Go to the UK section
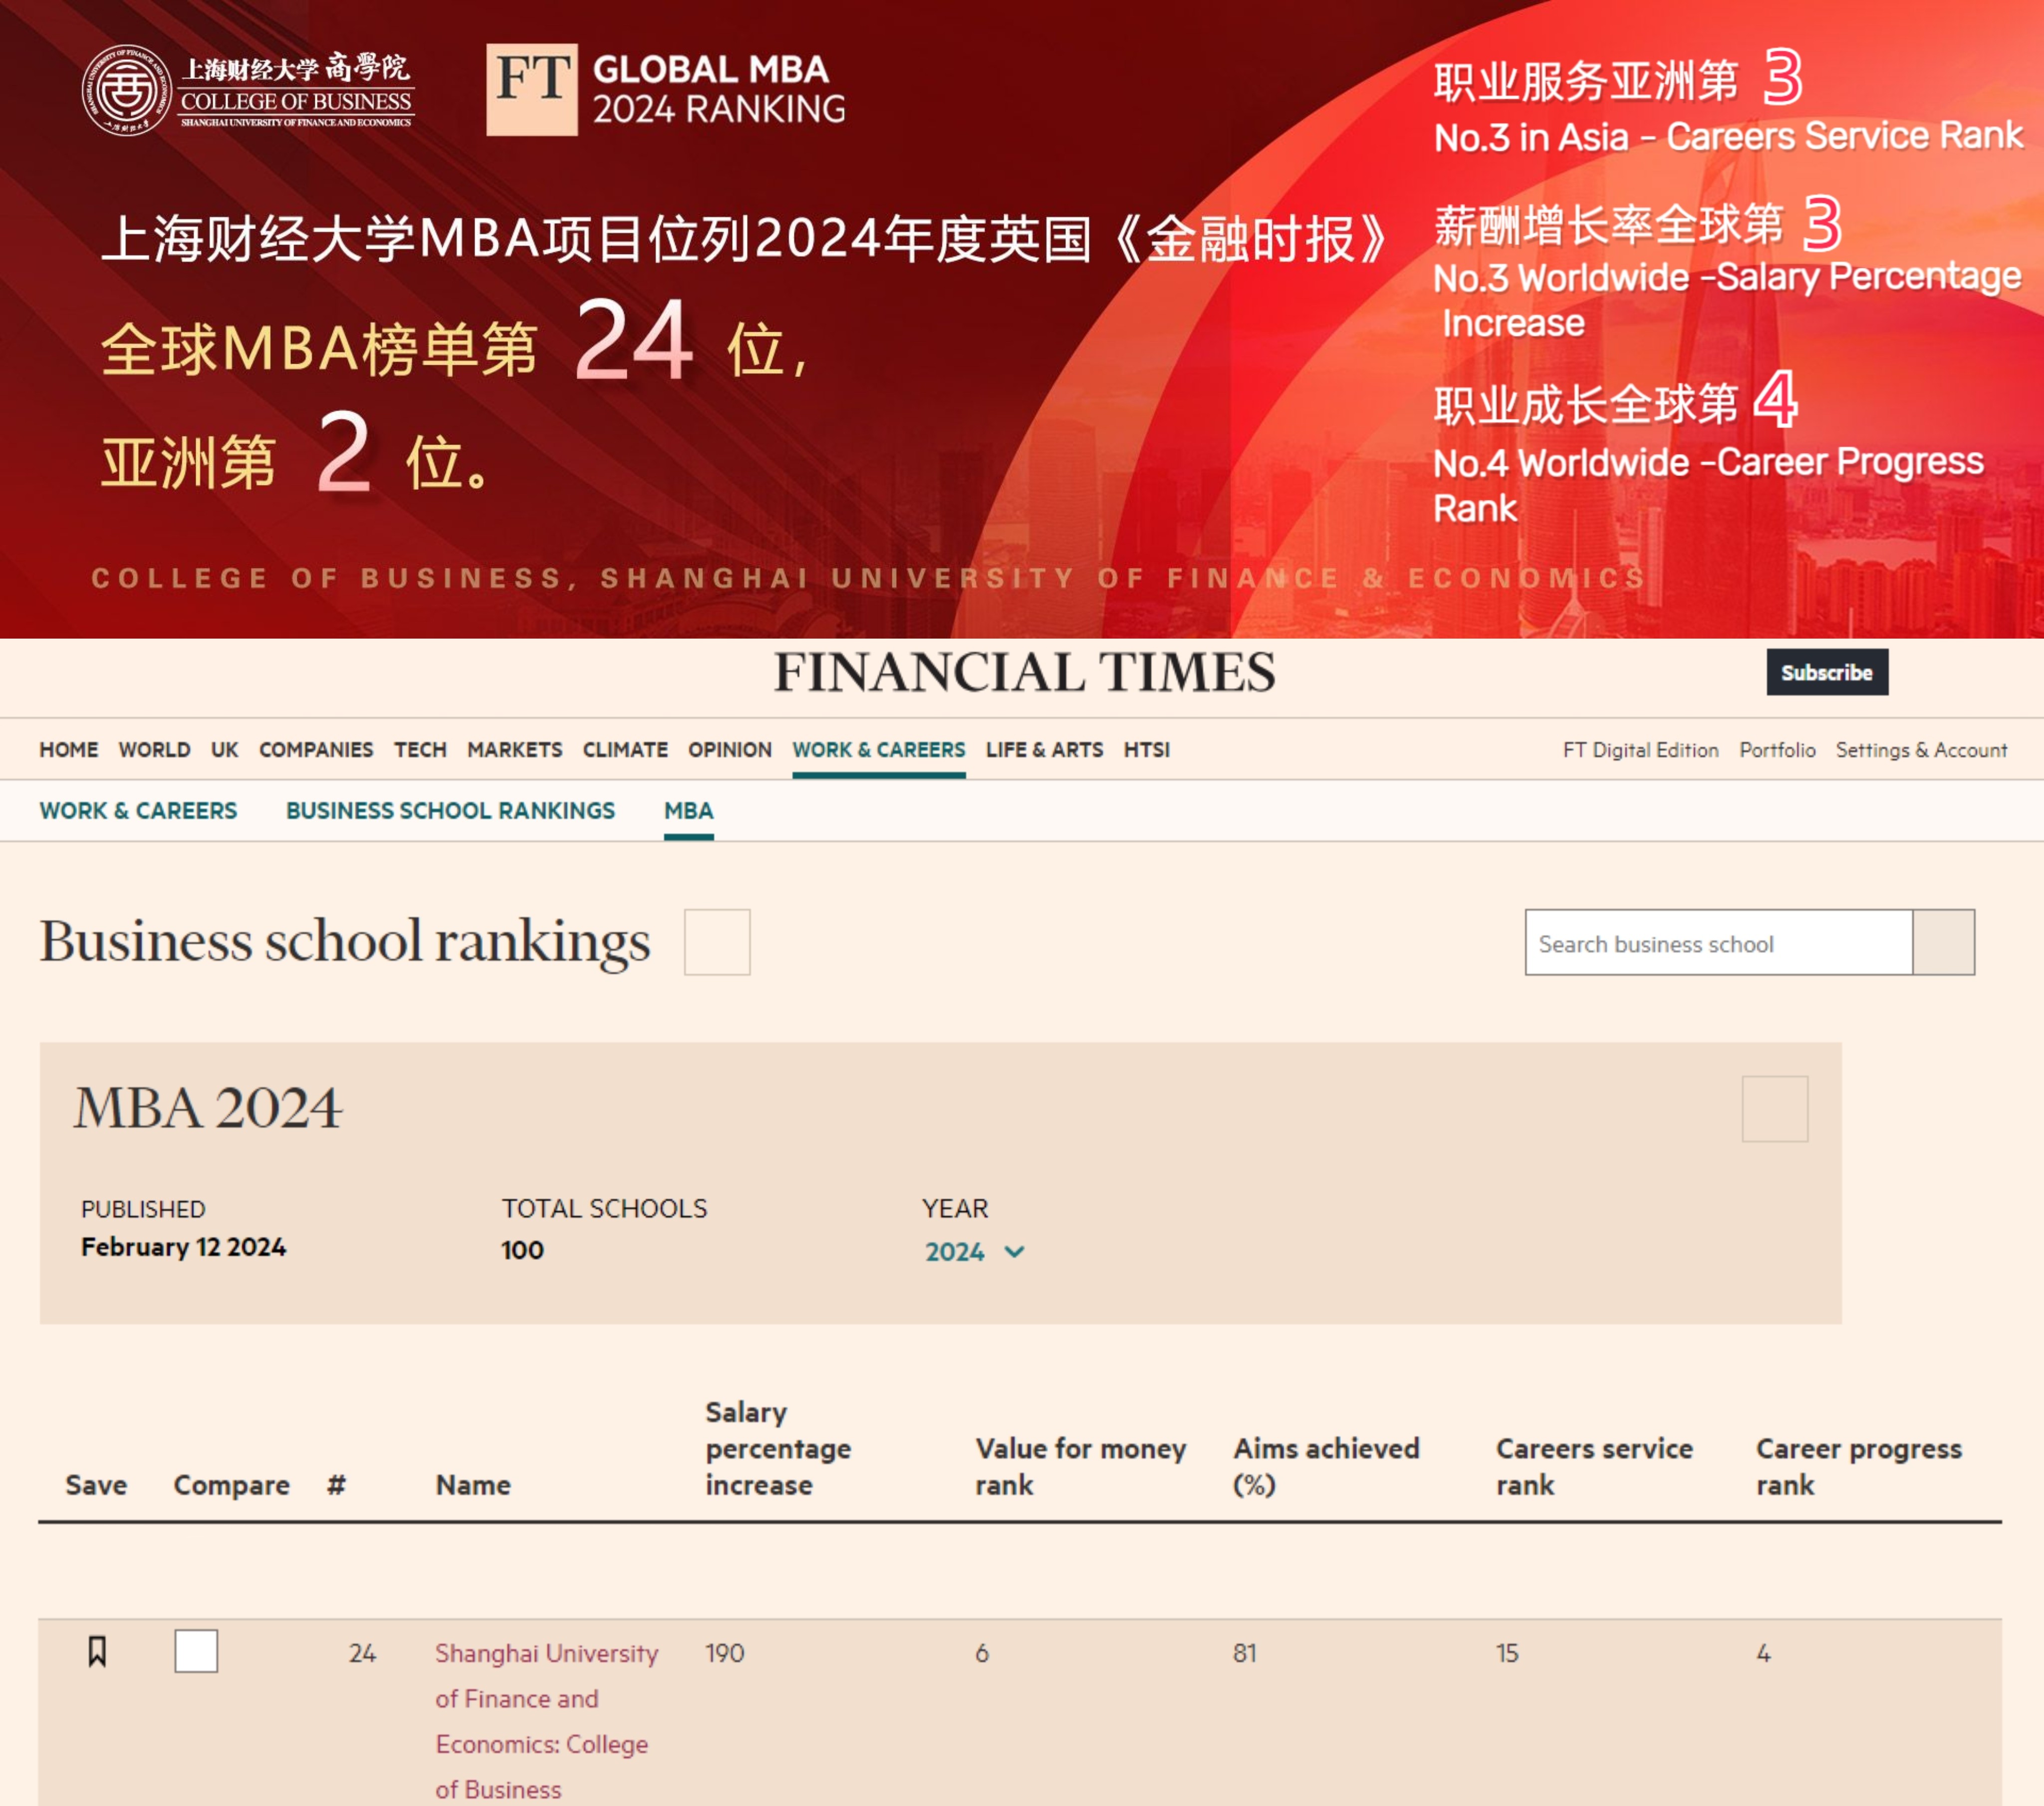 click(225, 750)
